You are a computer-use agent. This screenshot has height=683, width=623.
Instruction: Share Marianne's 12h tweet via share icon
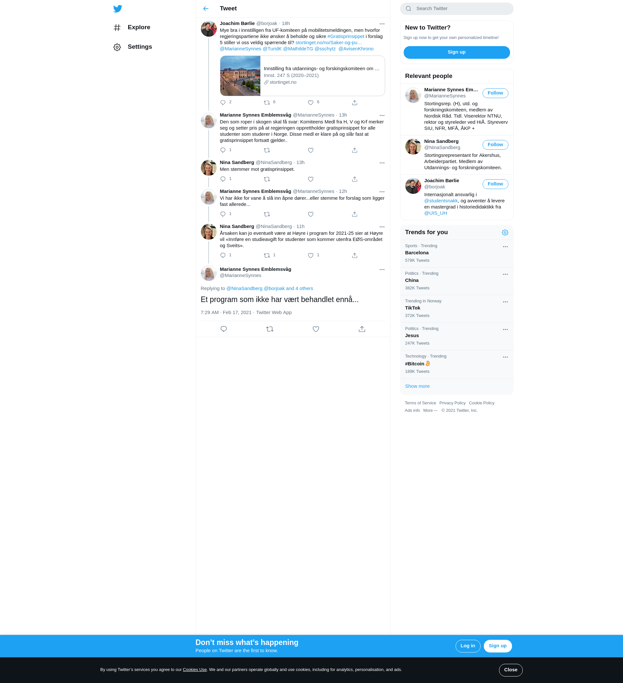point(354,214)
